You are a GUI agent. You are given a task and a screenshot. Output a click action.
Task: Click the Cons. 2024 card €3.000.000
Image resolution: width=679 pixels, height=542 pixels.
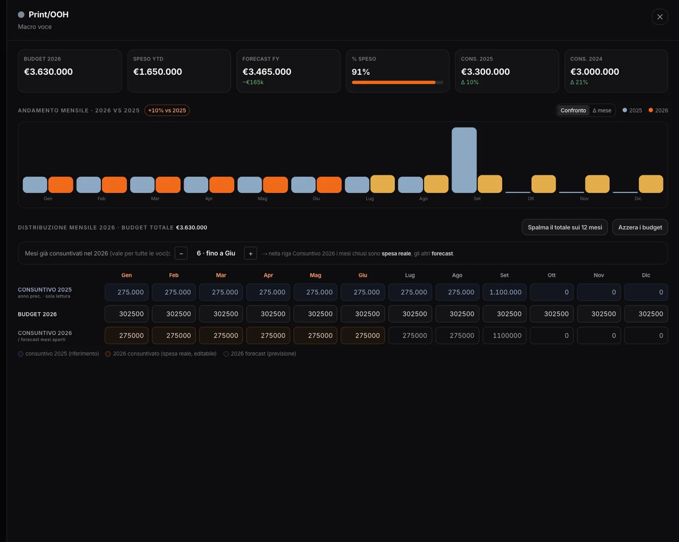pos(616,71)
